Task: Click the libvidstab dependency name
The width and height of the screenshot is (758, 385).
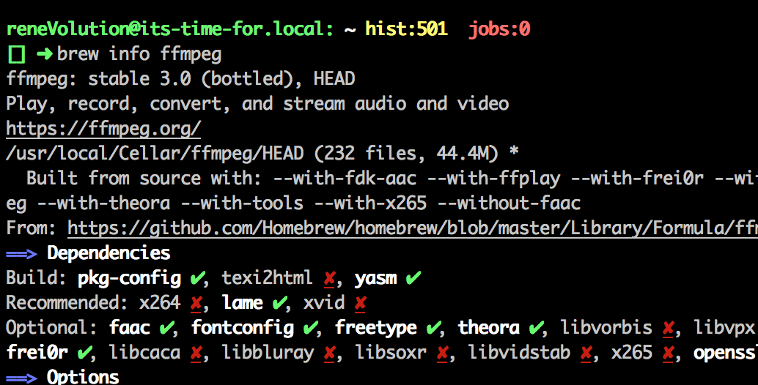Action: (519, 353)
